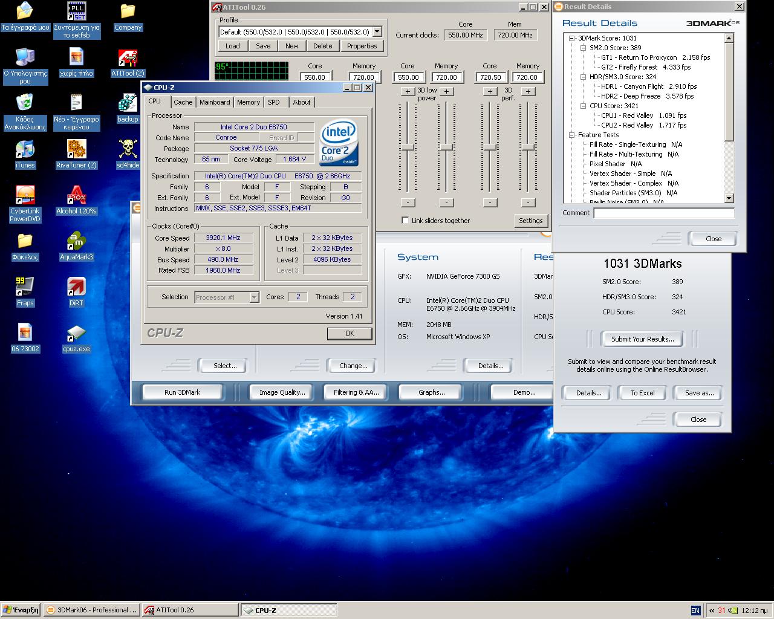Adjust the 3D low power Core slider
Screen dimensions: 774x619
click(x=408, y=147)
